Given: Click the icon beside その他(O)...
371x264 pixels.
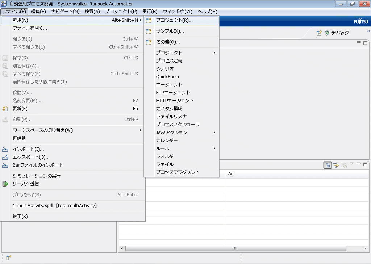Looking at the screenshot, I should pyautogui.click(x=149, y=42).
